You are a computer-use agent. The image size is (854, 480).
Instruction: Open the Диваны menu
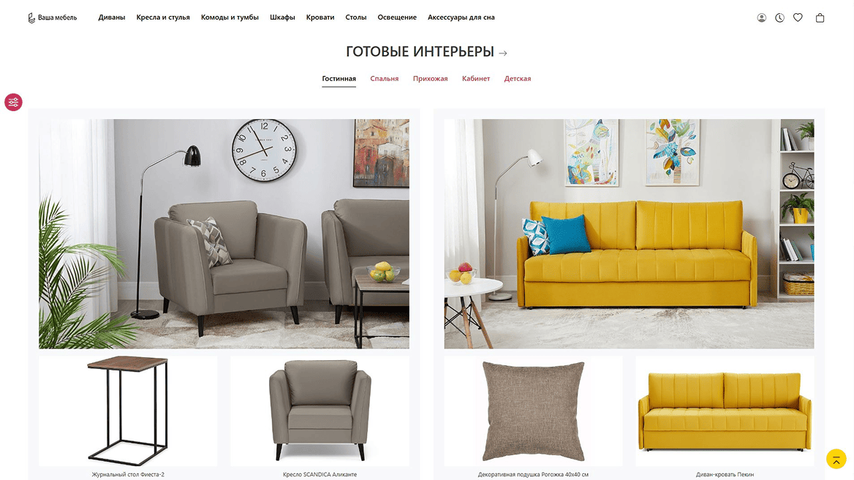pos(112,18)
